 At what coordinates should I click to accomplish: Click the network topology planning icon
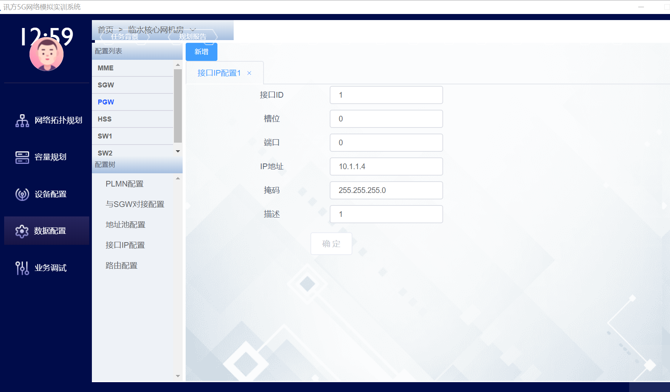[x=22, y=121]
